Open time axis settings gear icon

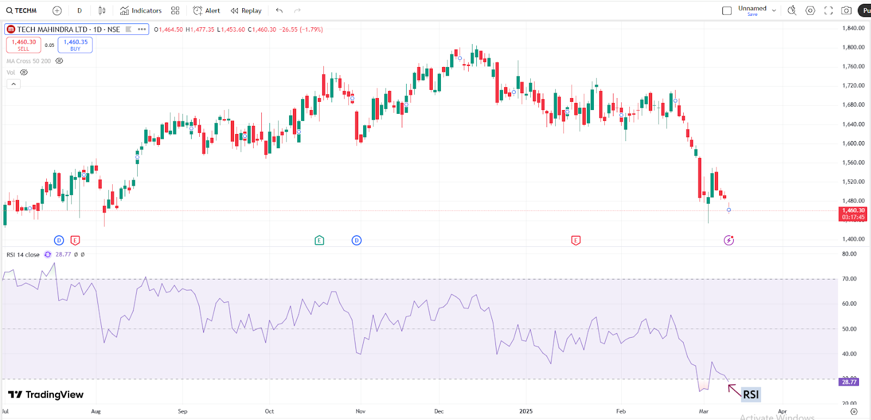point(854,411)
